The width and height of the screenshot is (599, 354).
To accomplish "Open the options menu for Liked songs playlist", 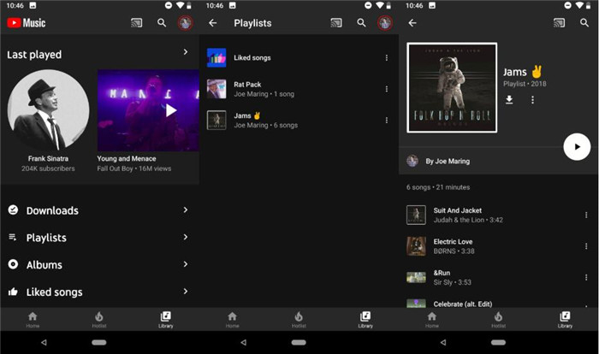I will click(x=387, y=57).
